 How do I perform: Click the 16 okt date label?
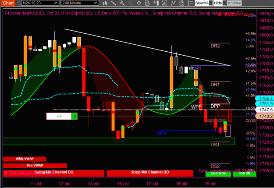pos(123,184)
